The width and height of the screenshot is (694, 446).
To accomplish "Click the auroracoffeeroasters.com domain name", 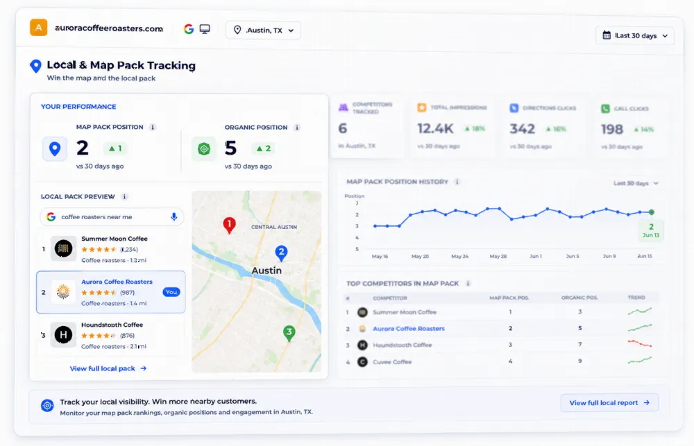I will coord(109,28).
